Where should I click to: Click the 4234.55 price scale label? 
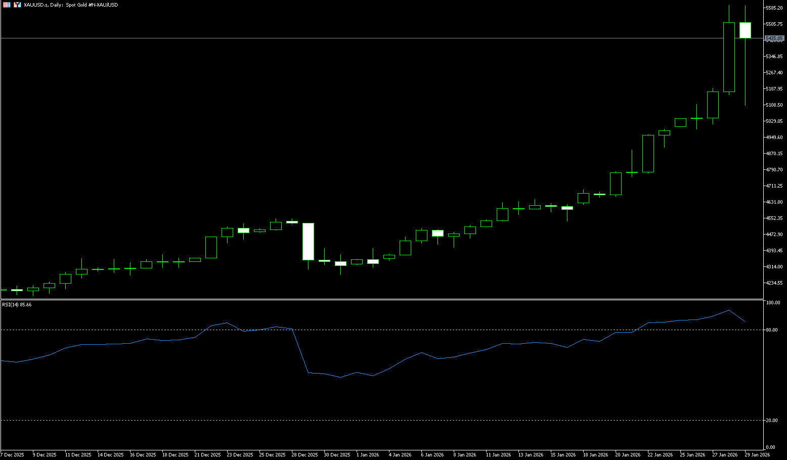click(x=774, y=283)
